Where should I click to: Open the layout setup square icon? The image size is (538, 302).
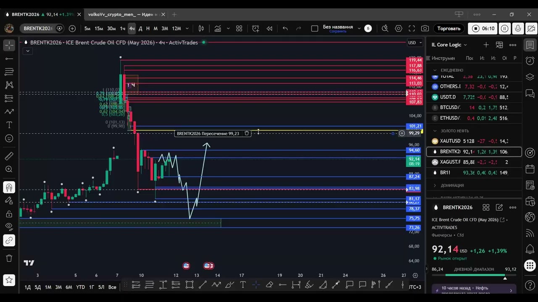coord(314,29)
